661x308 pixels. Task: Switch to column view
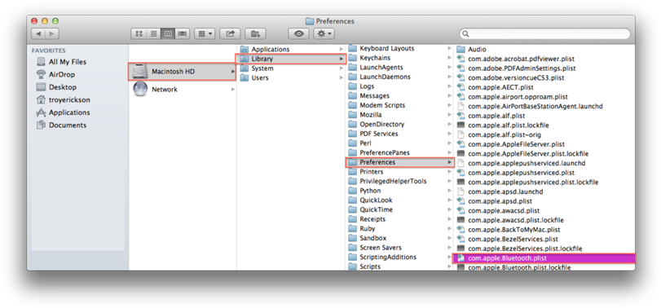168,33
